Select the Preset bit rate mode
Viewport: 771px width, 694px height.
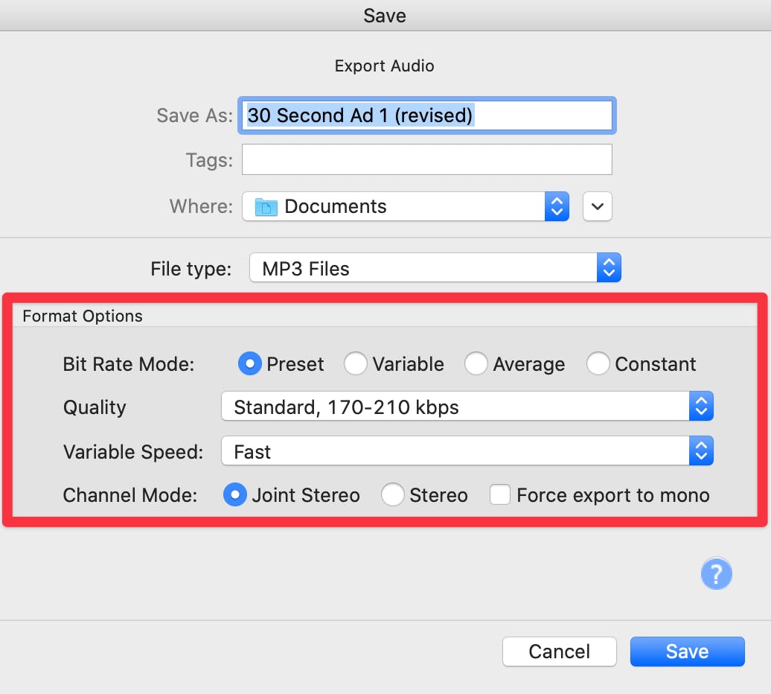pos(252,364)
